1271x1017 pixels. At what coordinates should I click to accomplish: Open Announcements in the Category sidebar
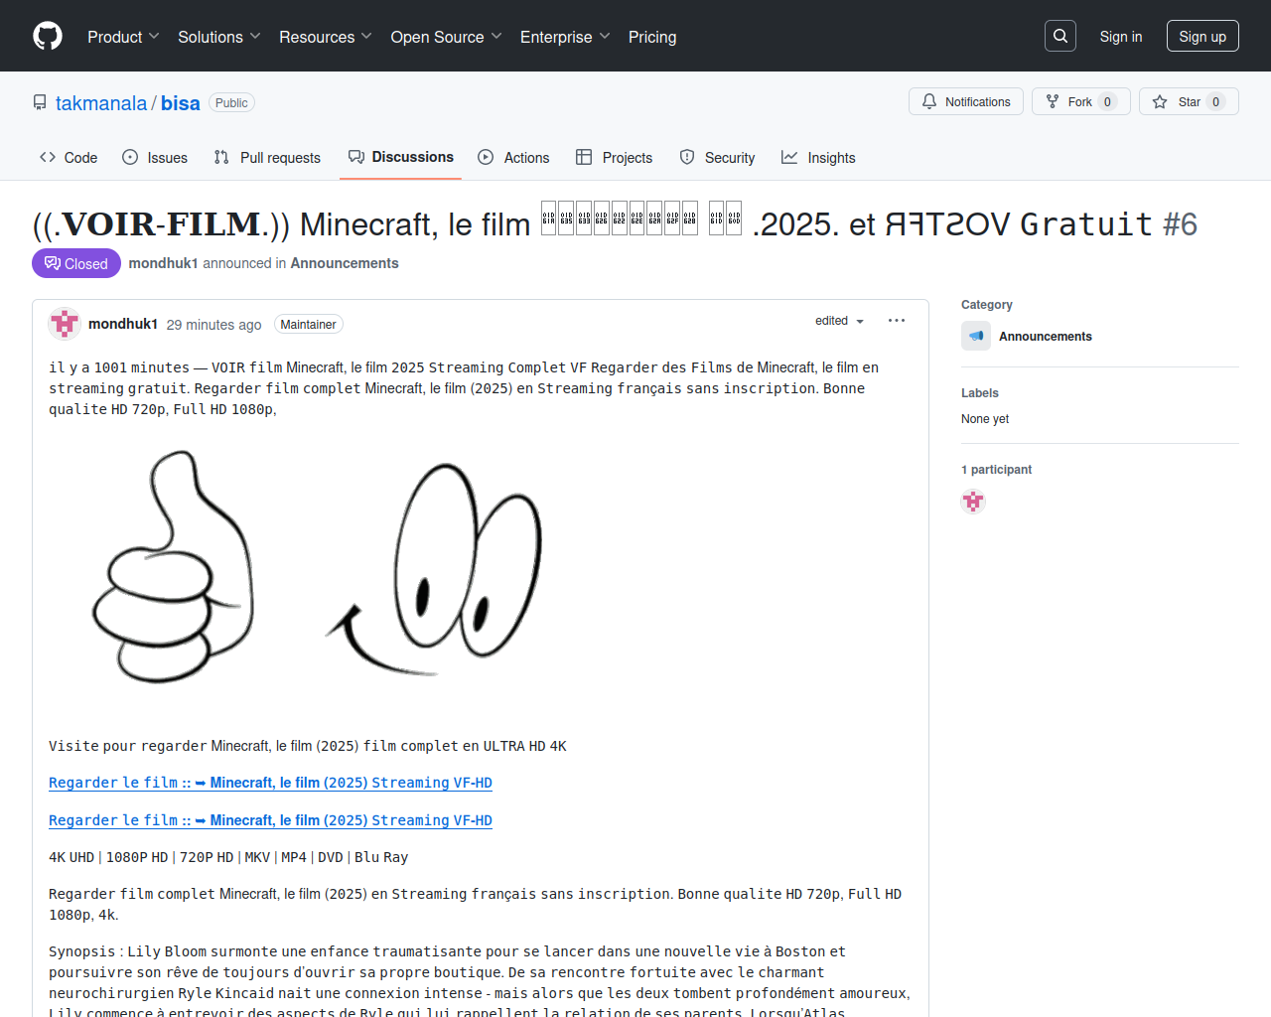coord(1046,337)
